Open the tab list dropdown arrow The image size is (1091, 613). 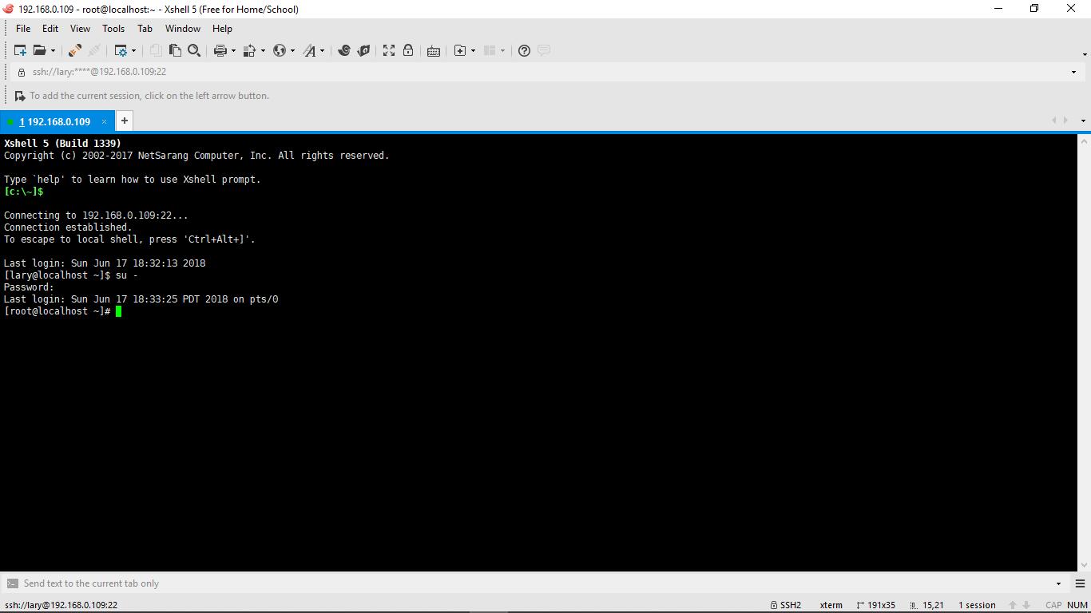pyautogui.click(x=1083, y=121)
